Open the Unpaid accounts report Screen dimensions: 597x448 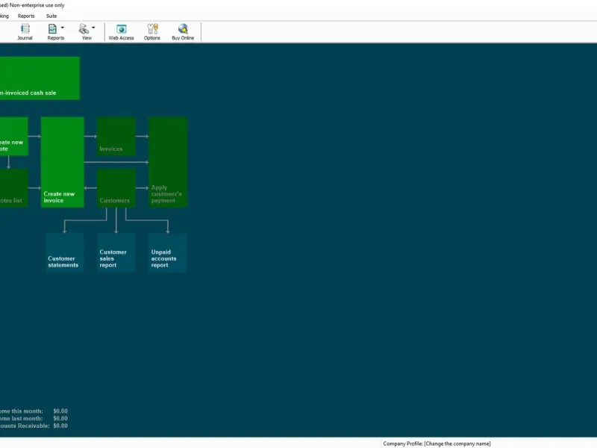(167, 252)
